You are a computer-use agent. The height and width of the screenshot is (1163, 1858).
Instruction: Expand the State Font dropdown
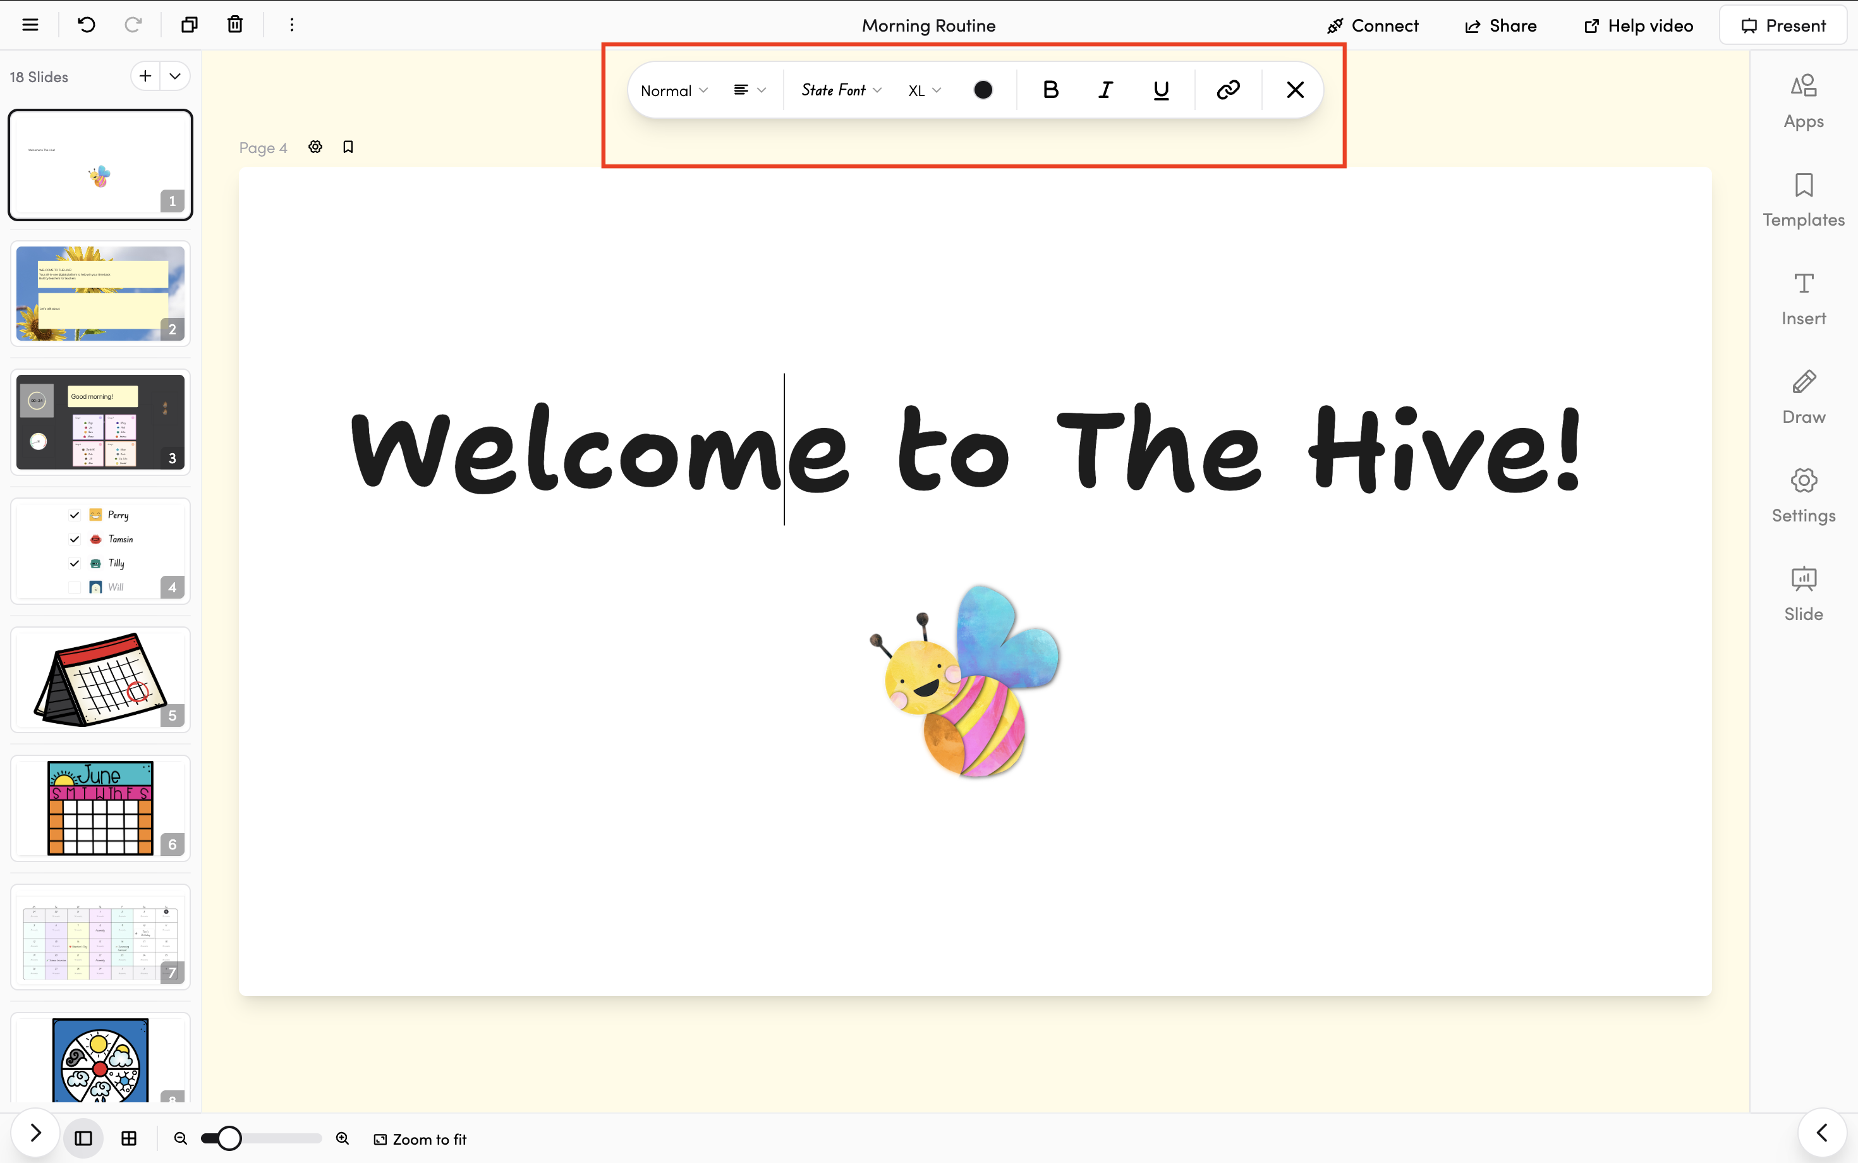tap(841, 90)
